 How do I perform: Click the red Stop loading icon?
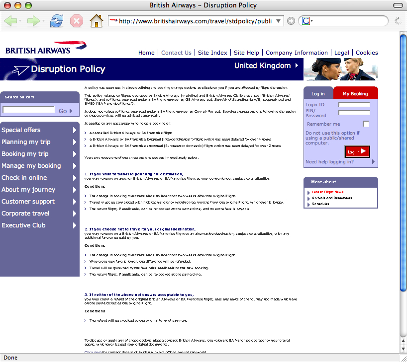pos(77,21)
